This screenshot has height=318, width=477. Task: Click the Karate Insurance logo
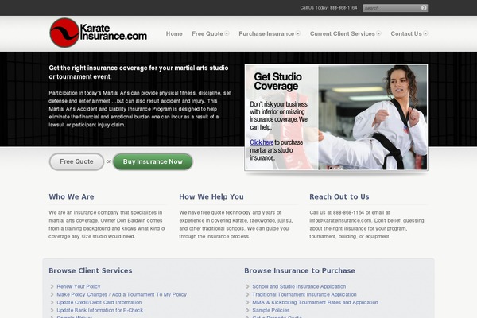coord(99,33)
